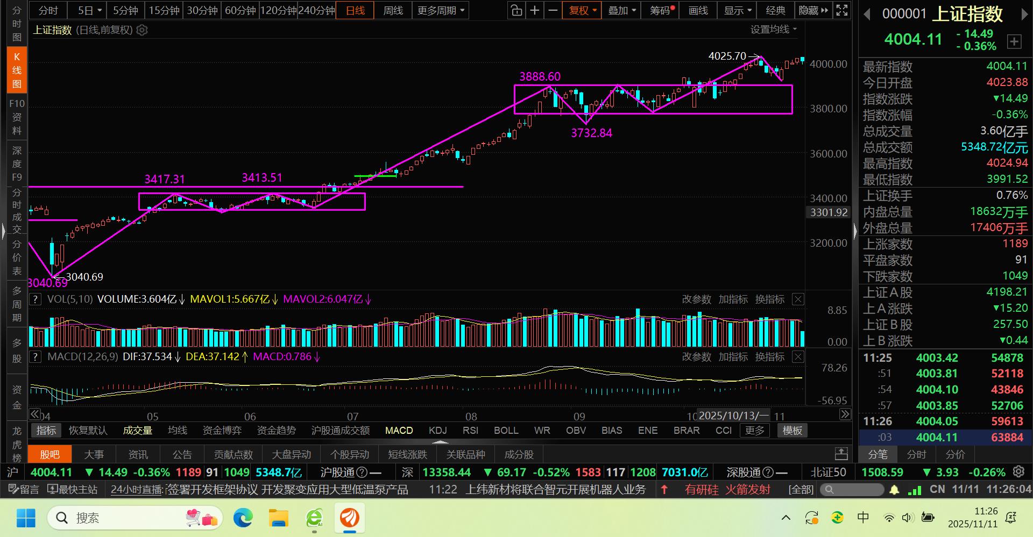Open the 叠加 overlay dropdown
This screenshot has height=537, width=1033.
tap(621, 10)
